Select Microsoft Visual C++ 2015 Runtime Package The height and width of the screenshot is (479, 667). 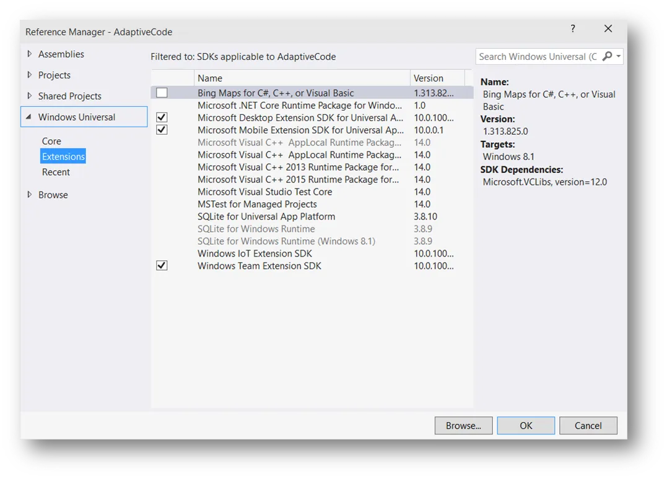click(x=312, y=179)
